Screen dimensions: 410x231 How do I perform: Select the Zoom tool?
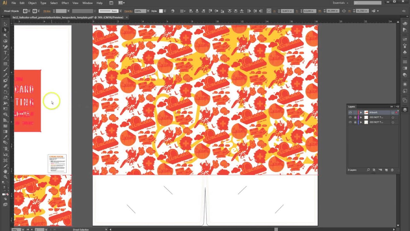(5, 177)
